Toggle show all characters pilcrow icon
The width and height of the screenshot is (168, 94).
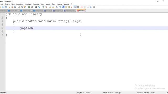click(x=60, y=7)
